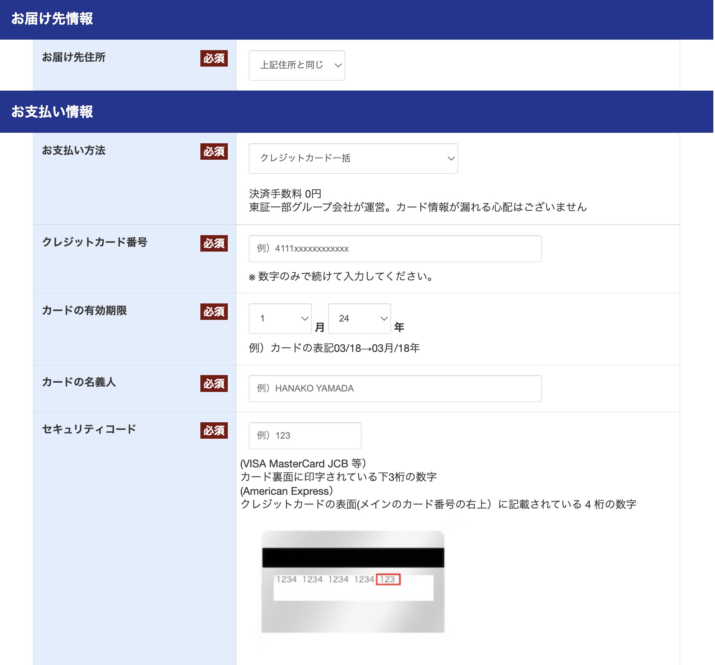Click the card back security code image

[x=353, y=582]
